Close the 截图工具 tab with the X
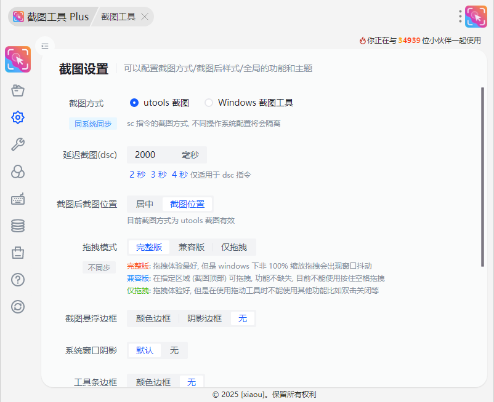 pyautogui.click(x=145, y=17)
